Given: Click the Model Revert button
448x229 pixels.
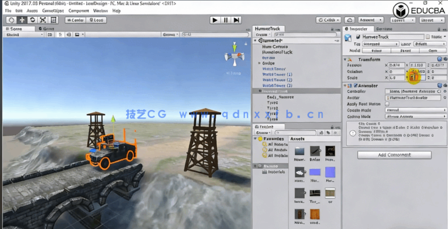Looking at the screenshot, I should [405, 51].
